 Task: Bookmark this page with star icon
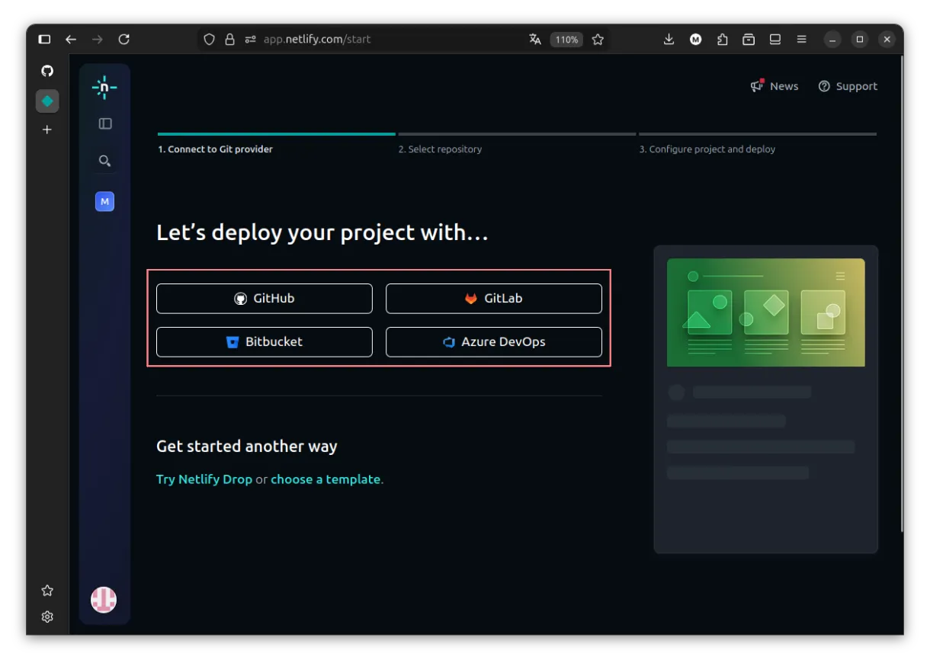tap(598, 40)
